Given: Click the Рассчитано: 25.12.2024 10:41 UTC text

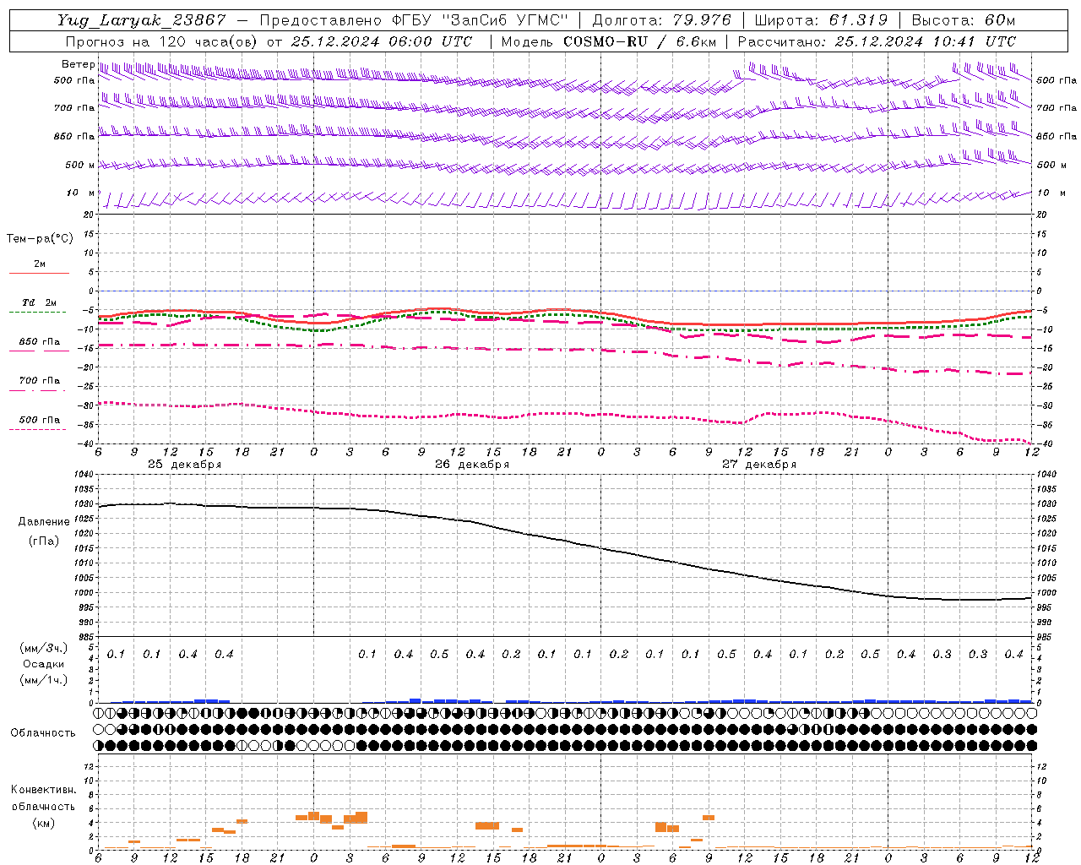Looking at the screenshot, I should click(877, 41).
